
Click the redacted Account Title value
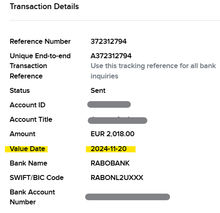(x=118, y=121)
